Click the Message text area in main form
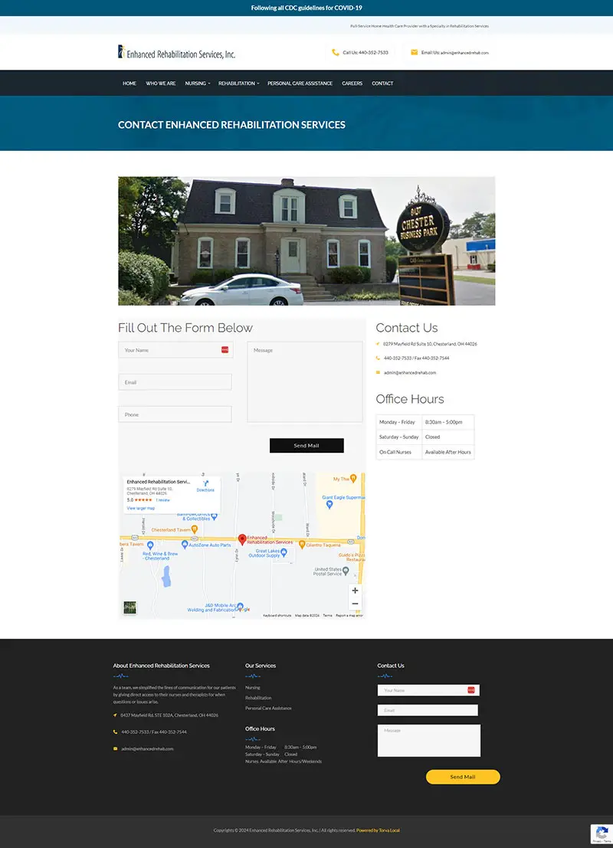613x848 pixels. pos(304,381)
